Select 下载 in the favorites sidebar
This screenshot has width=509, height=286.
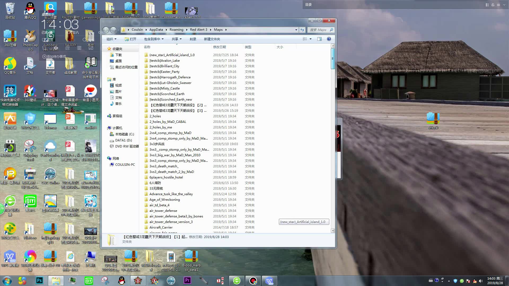pos(116,55)
